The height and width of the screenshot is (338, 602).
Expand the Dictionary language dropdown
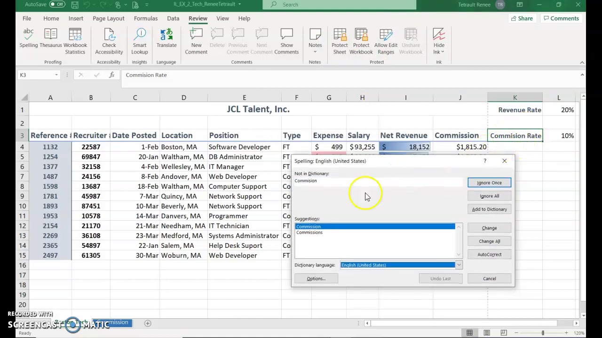pyautogui.click(x=459, y=265)
